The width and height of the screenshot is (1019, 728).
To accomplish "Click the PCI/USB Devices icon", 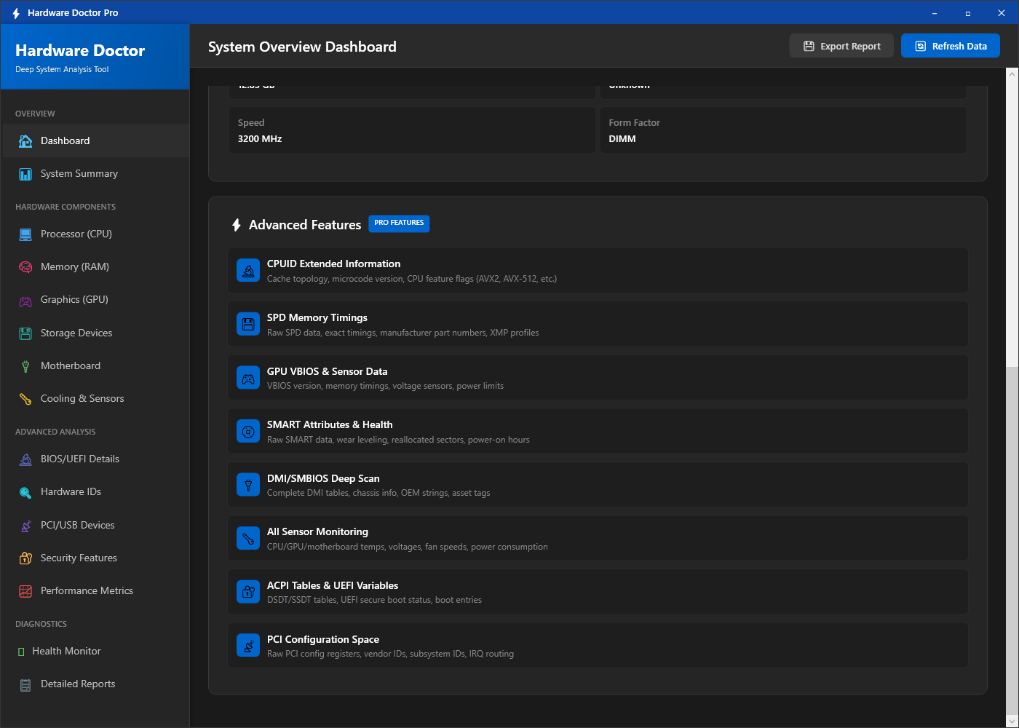I will [25, 526].
